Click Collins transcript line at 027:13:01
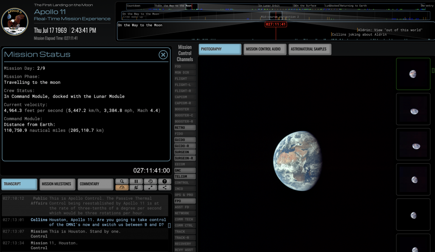 point(85,222)
